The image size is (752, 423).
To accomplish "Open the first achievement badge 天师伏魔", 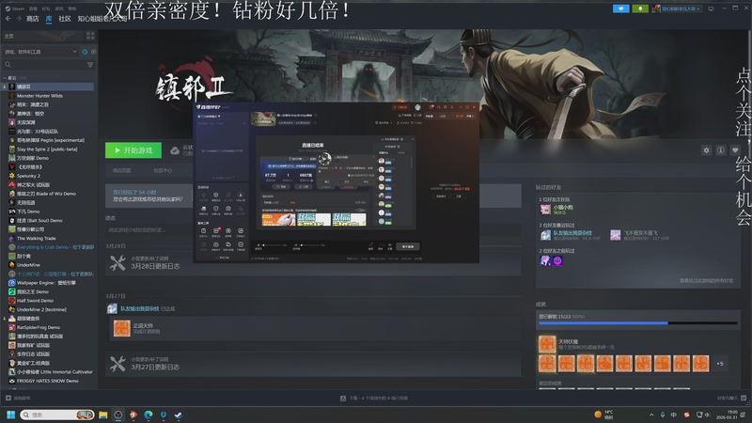I will click(547, 344).
